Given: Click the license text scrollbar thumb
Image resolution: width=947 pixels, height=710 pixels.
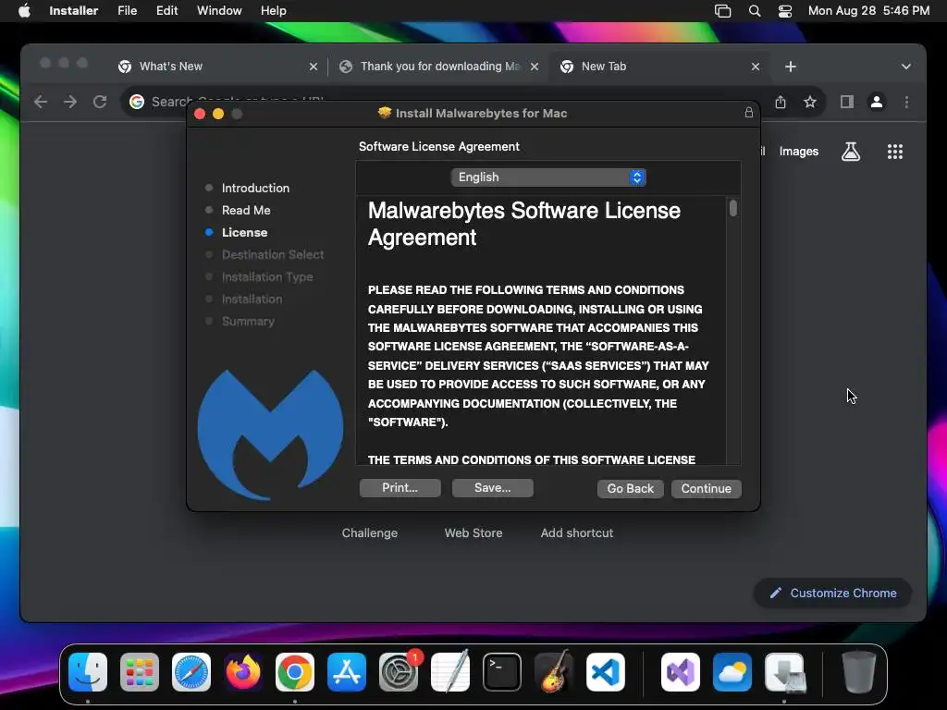Looking at the screenshot, I should pos(733,208).
